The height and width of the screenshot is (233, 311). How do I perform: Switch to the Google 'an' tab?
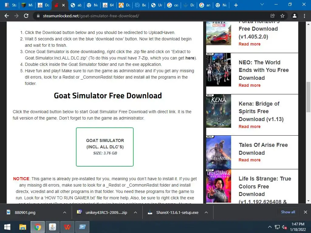[205, 5]
